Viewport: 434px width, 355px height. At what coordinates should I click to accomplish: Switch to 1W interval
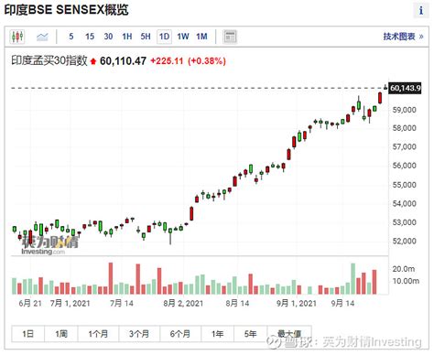[x=183, y=37]
